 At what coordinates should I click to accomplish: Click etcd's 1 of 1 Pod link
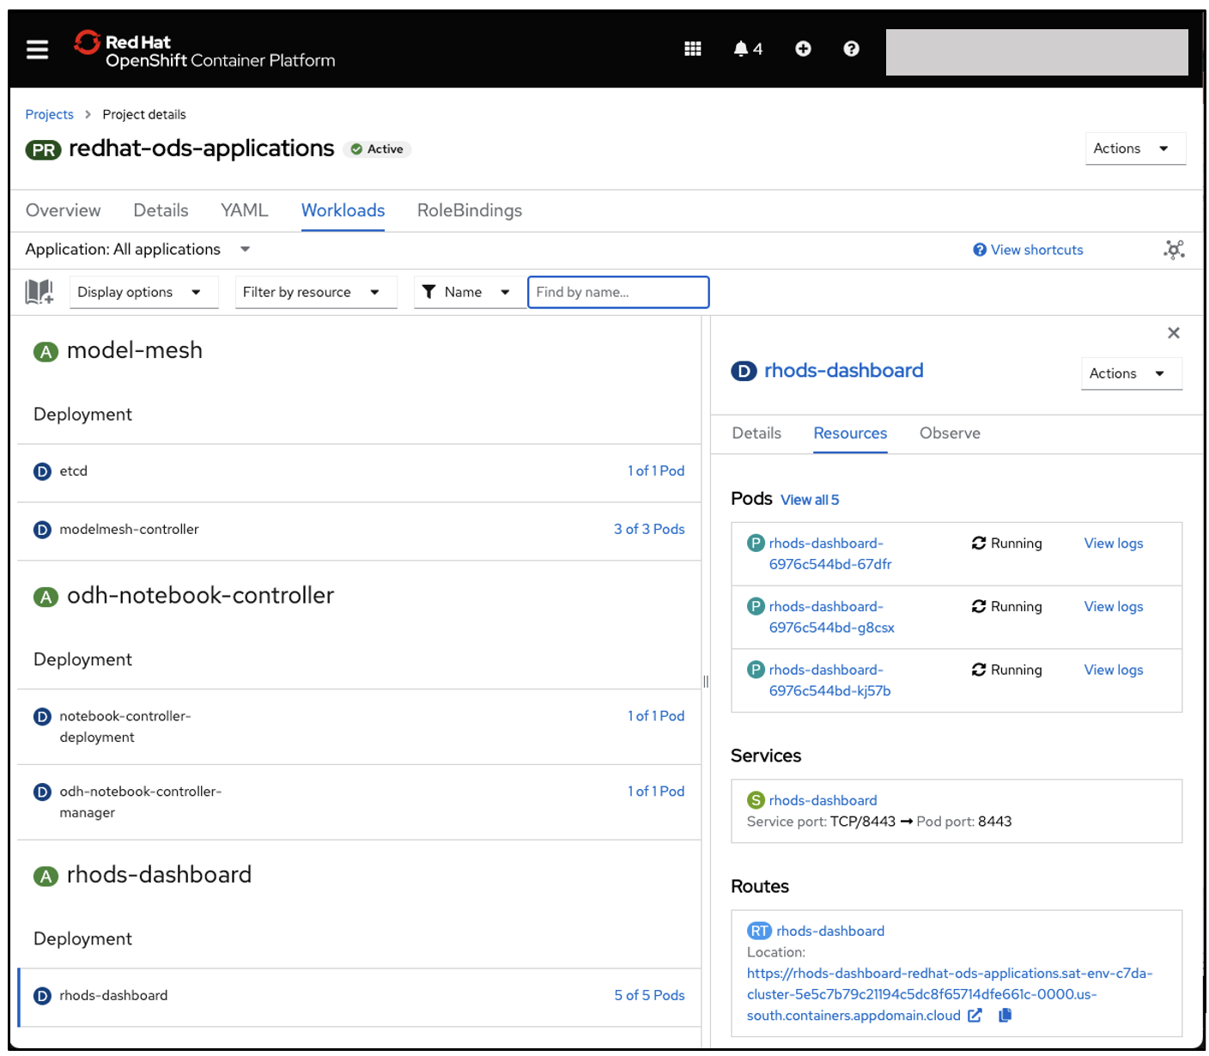pyautogui.click(x=656, y=471)
